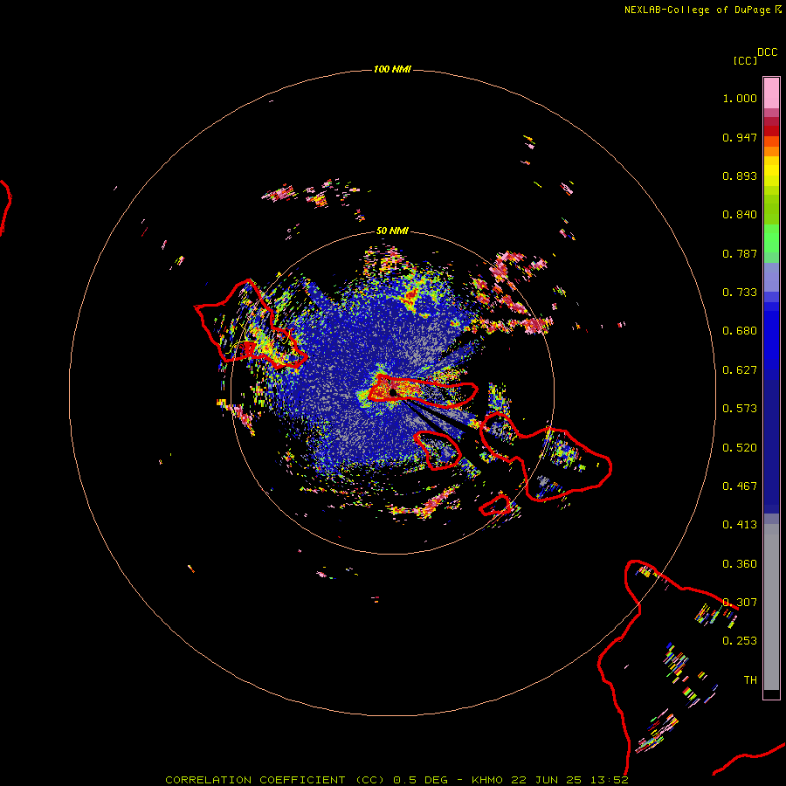Click the DCC label above the color bar
Viewport: 786px width, 786px height.
point(768,52)
